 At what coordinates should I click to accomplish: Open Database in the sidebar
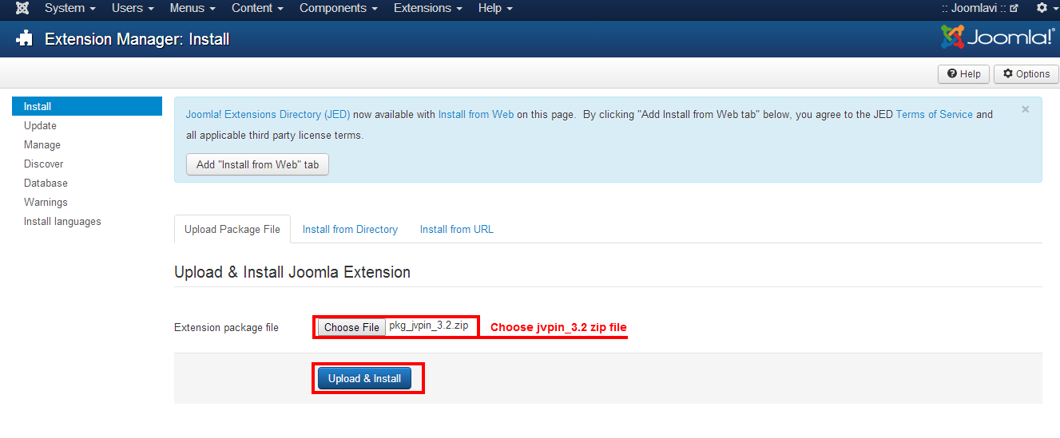pyautogui.click(x=46, y=183)
